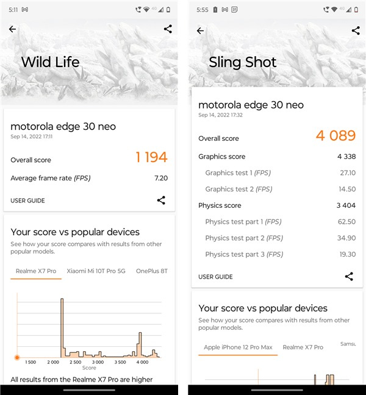Select the Apple iPhone 12 Pro Max tab
The height and width of the screenshot is (395, 366).
[x=238, y=347]
